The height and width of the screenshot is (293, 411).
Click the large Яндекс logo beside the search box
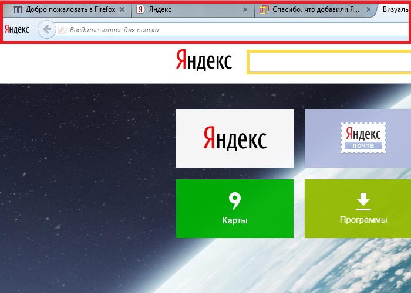click(x=204, y=61)
